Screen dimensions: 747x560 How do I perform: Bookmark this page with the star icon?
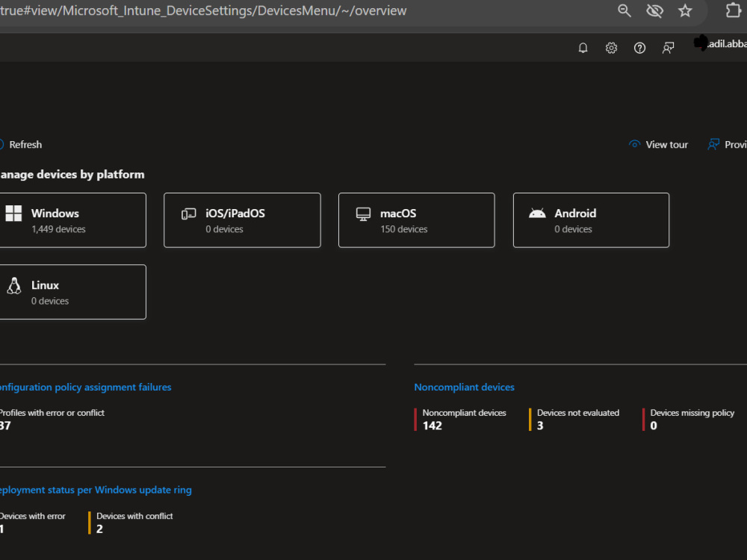pos(685,11)
